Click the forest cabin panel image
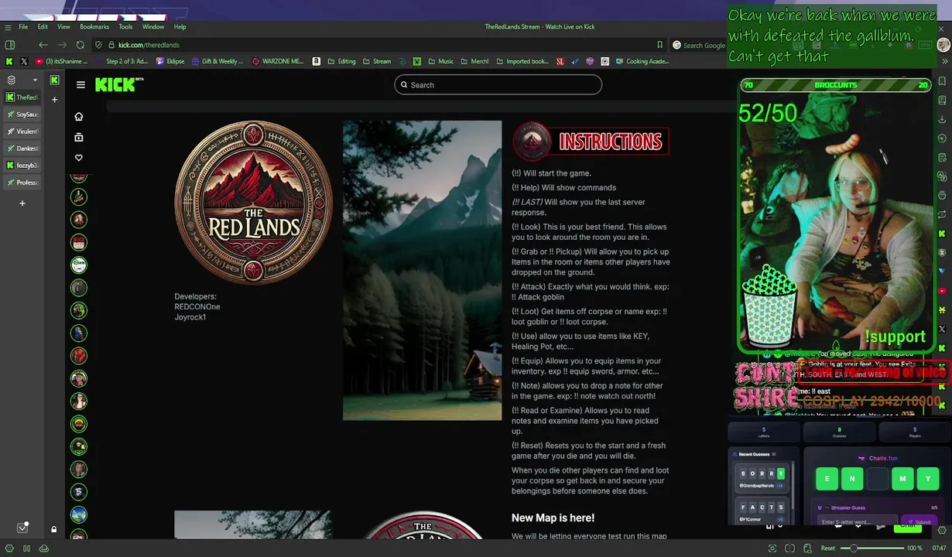This screenshot has height=557, width=952. (423, 270)
